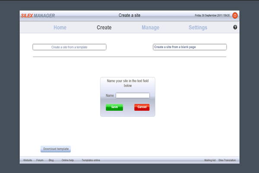Open the Silex Translation link
This screenshot has height=173, width=259.
[x=227, y=160]
